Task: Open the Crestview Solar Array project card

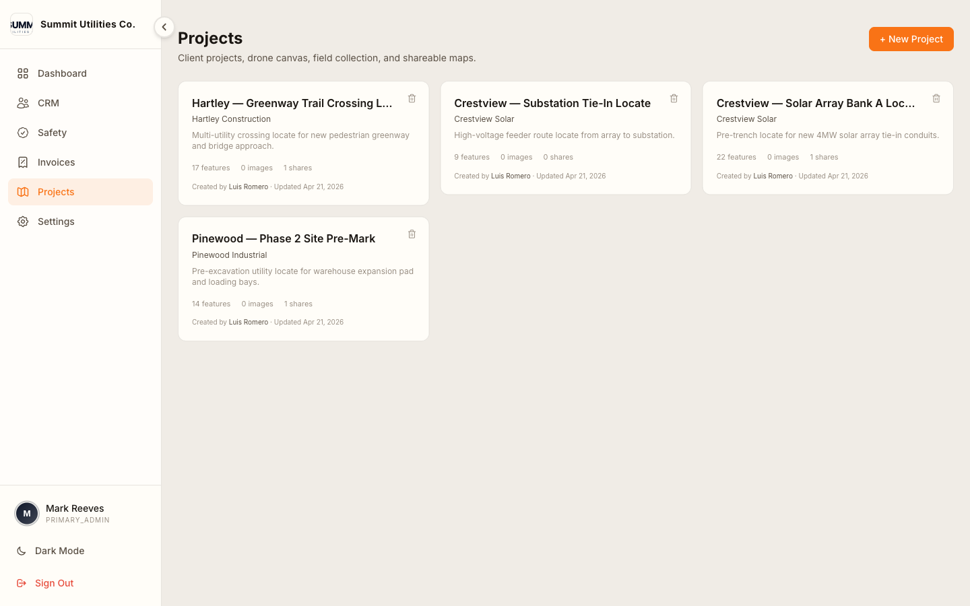Action: click(x=828, y=138)
